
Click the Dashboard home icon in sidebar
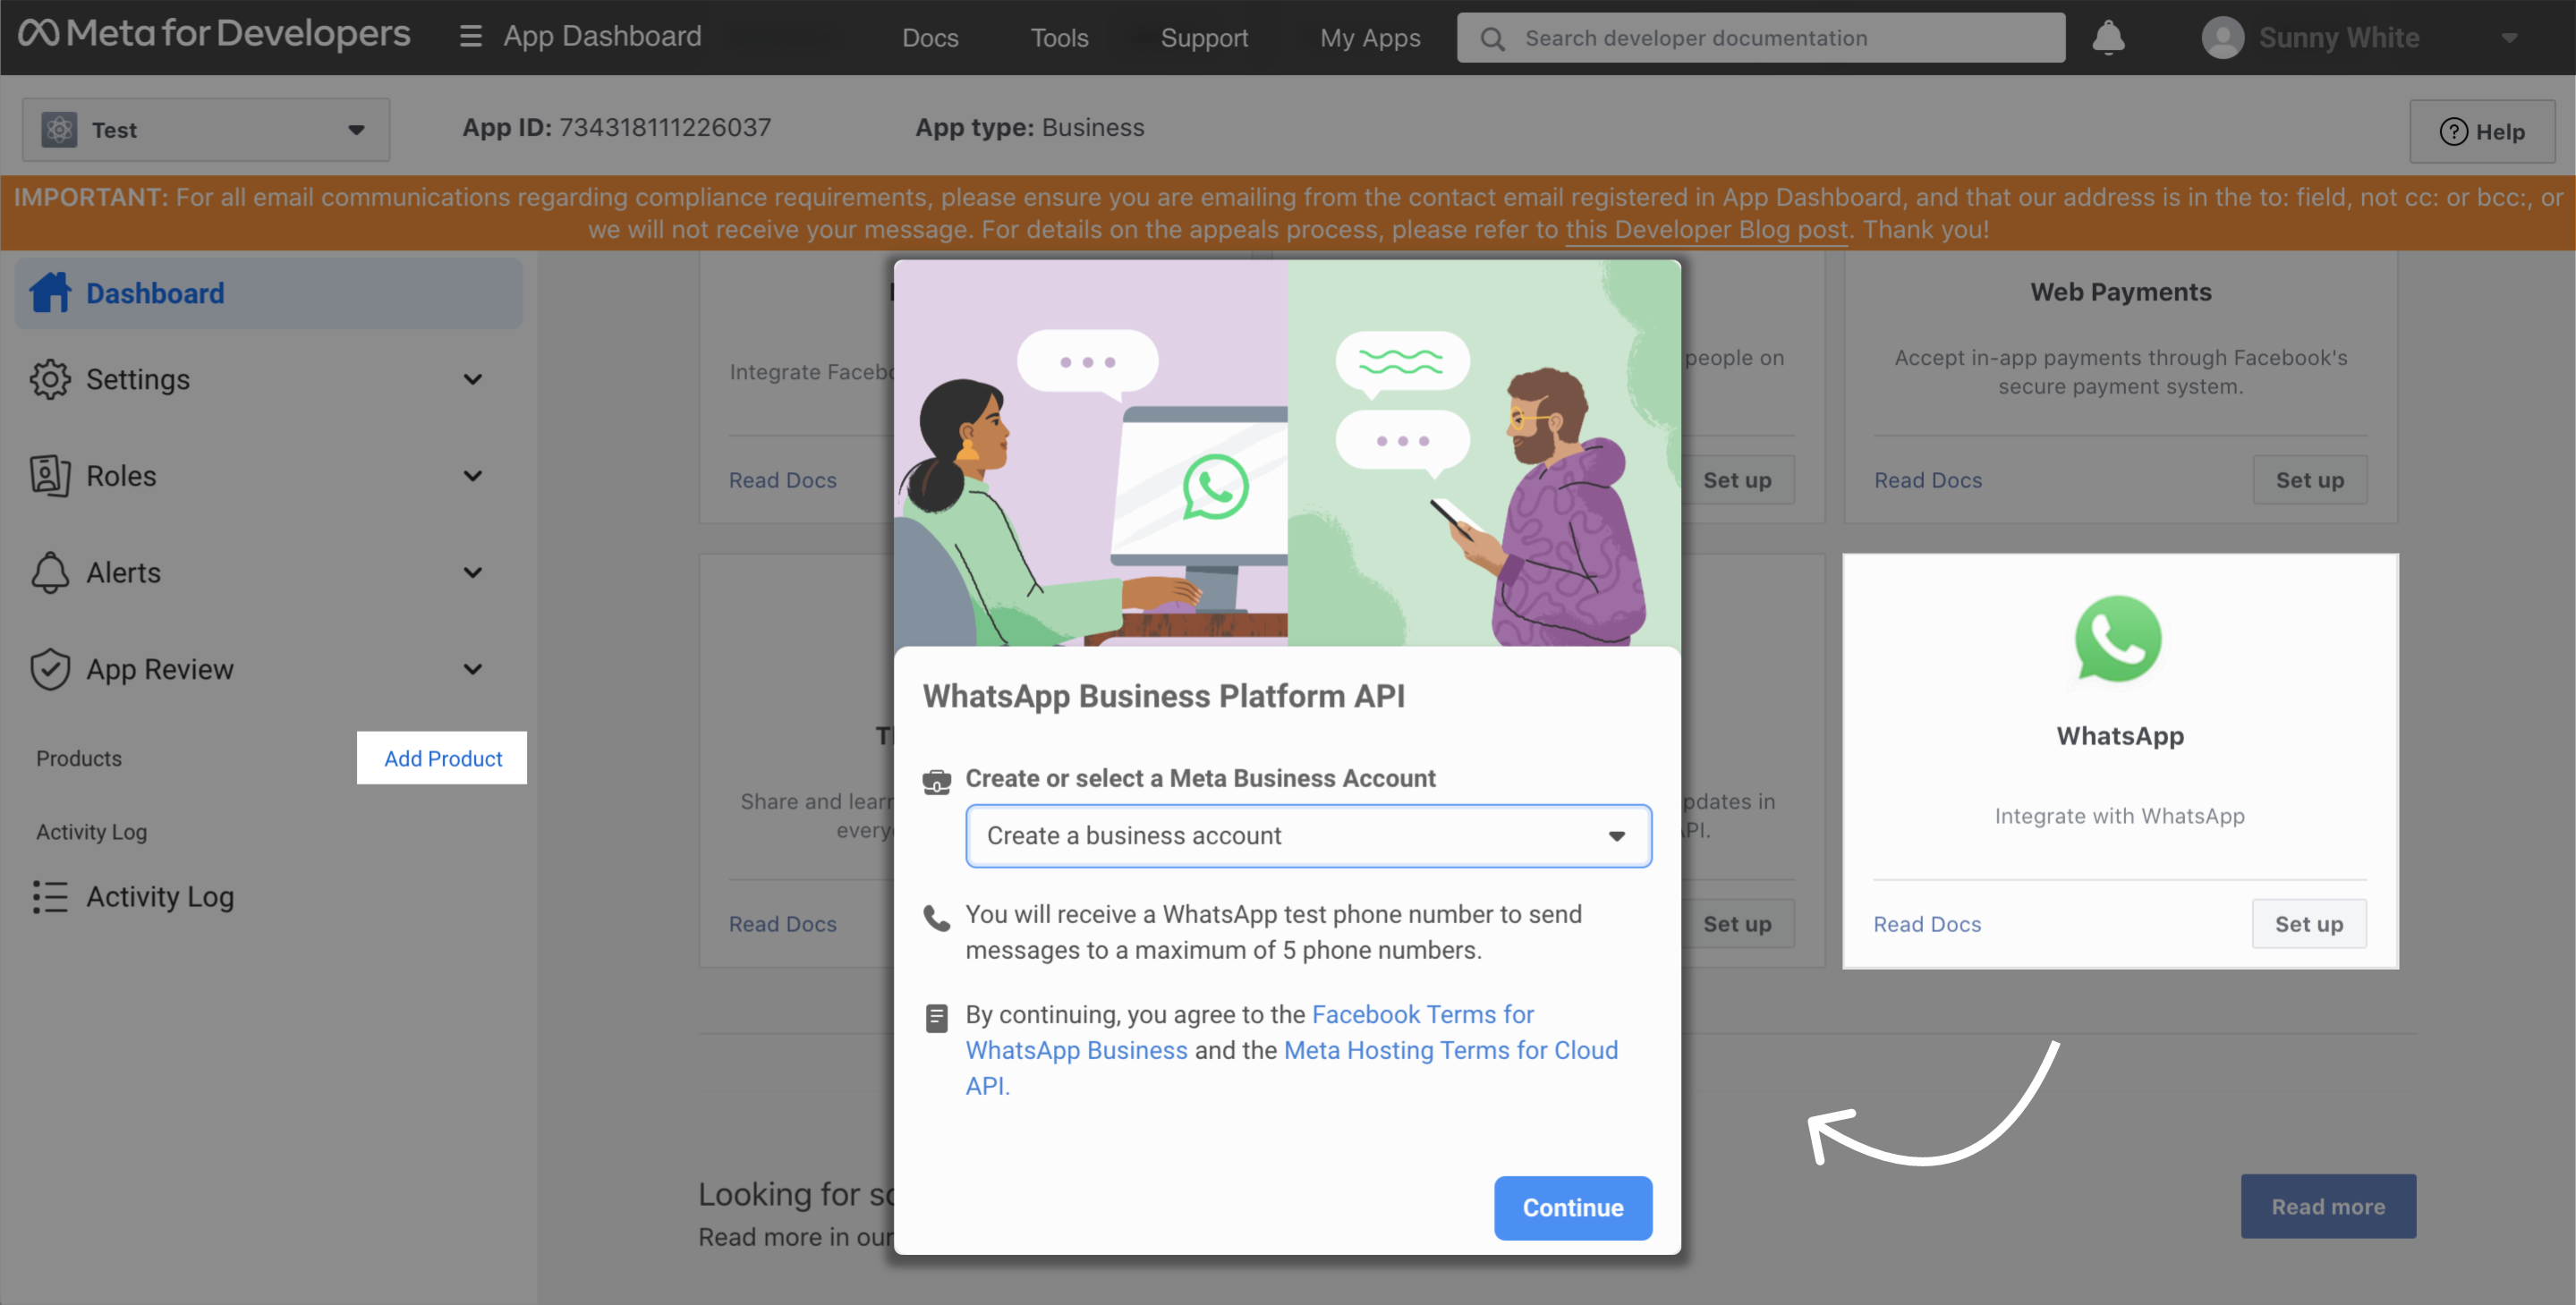[x=50, y=293]
